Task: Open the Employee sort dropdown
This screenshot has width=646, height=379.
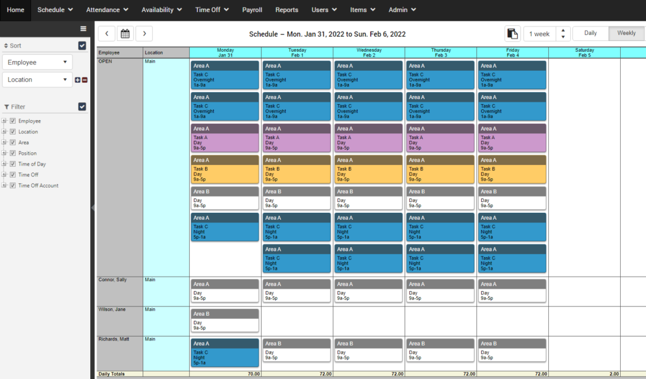Action: [37, 63]
